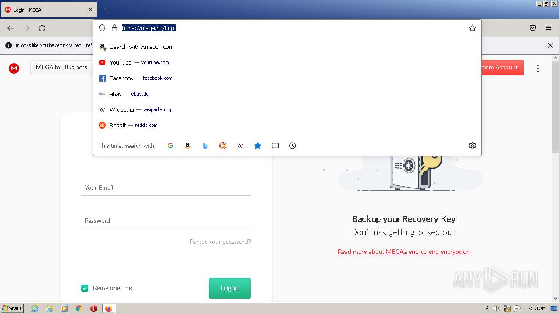Click the address bar URL field
559x314 pixels.
[x=293, y=28]
